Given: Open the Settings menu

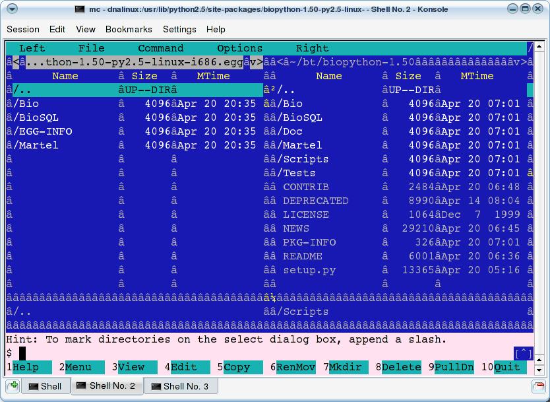Looking at the screenshot, I should coord(179,29).
